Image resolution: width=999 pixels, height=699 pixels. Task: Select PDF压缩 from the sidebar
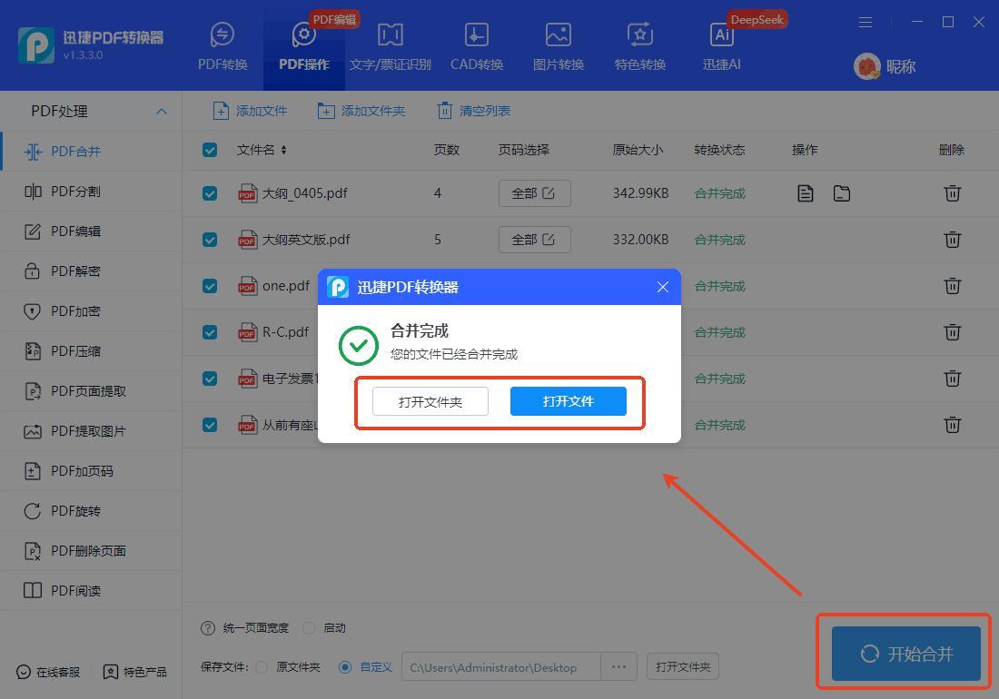pyautogui.click(x=75, y=351)
